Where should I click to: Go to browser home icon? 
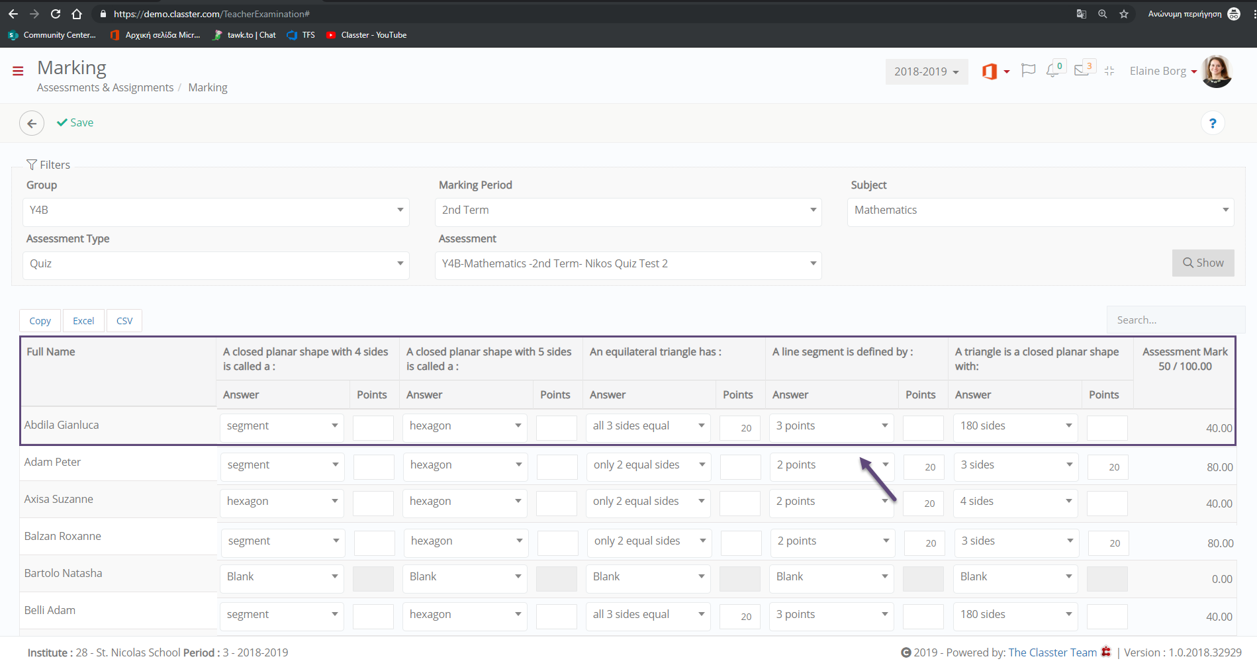click(x=77, y=14)
